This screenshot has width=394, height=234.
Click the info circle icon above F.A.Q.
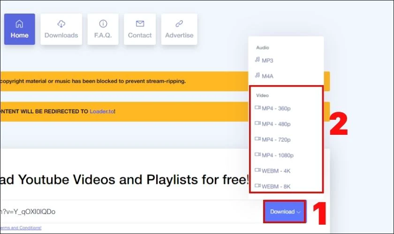point(103,24)
